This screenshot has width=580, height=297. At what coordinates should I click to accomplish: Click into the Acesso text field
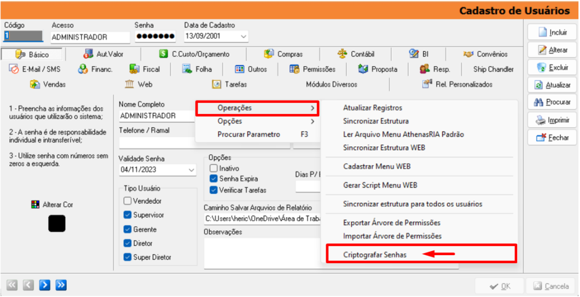[x=88, y=37]
